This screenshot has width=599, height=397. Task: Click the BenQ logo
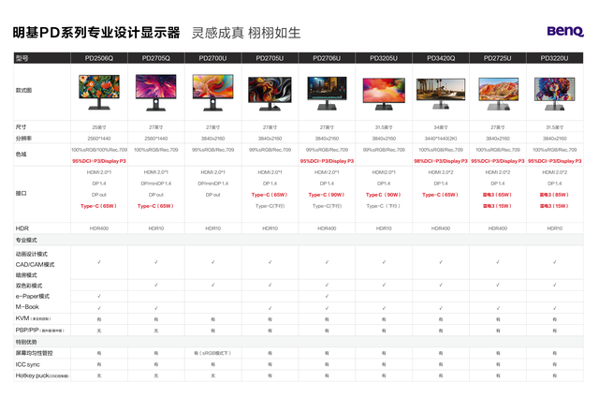pos(565,31)
